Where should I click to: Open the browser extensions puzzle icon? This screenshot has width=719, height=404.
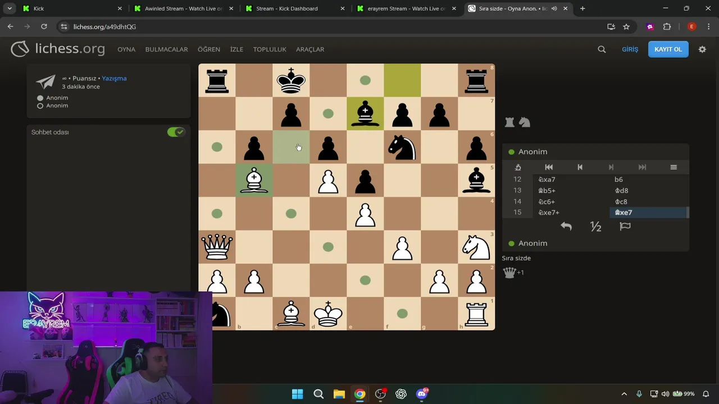coord(667,26)
